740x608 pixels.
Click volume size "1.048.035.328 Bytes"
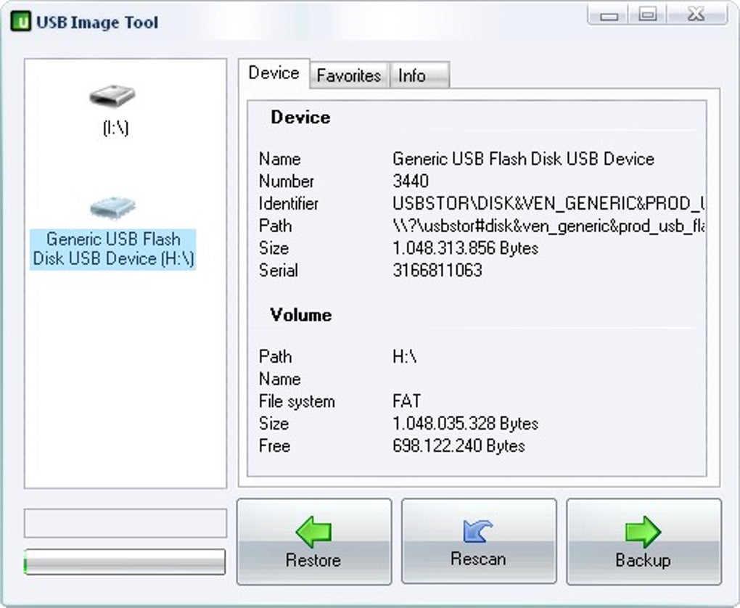click(x=465, y=424)
